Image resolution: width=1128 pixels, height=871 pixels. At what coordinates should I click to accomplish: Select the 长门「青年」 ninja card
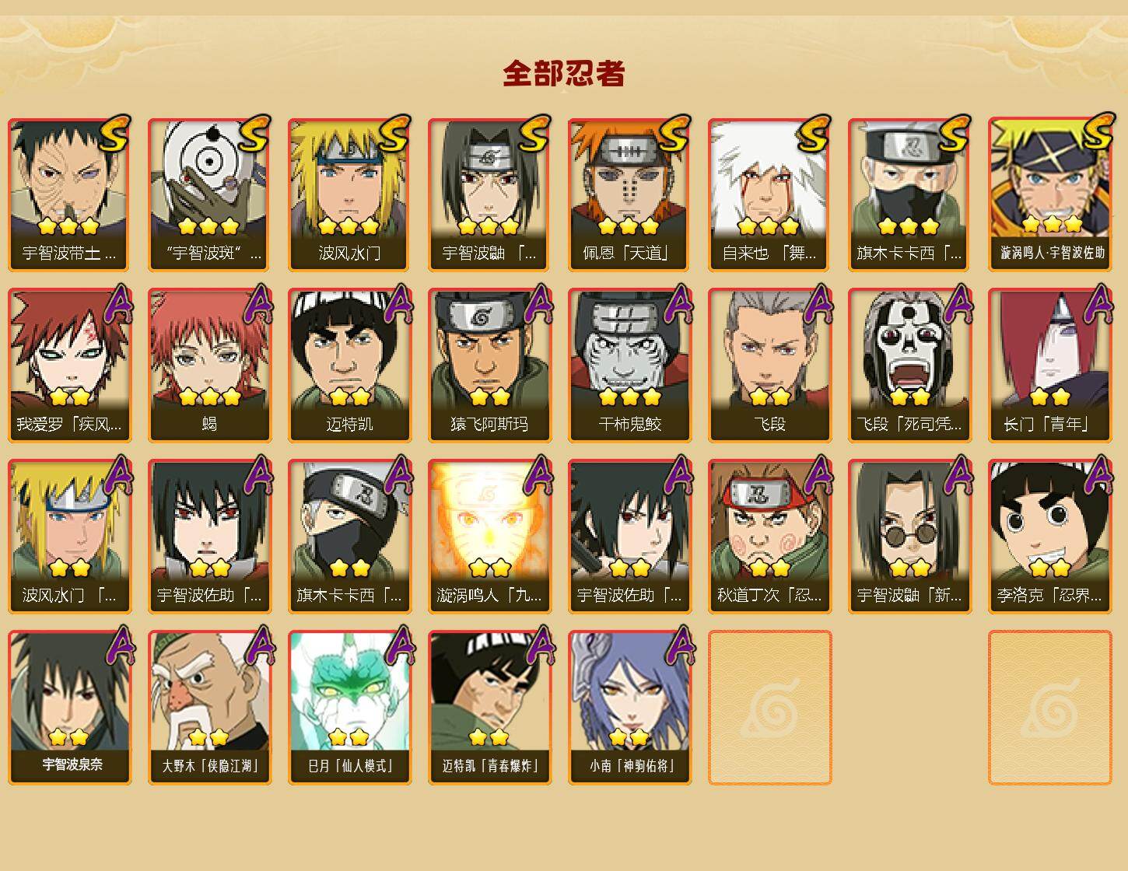pyautogui.click(x=1050, y=366)
